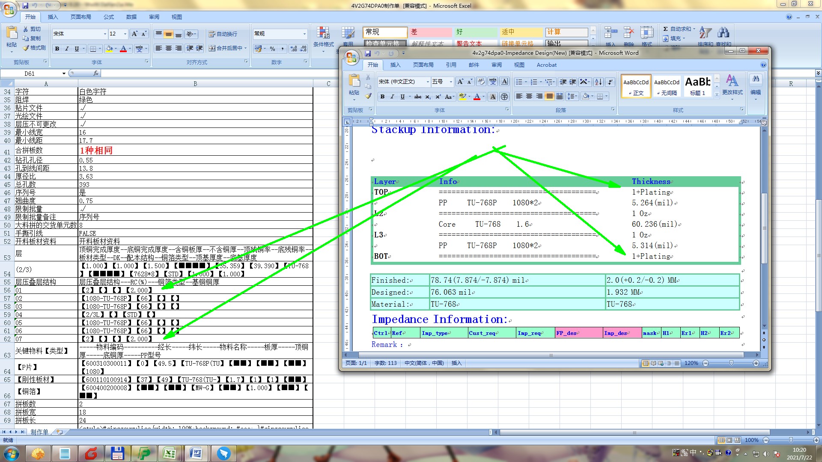
Task: Click Word's zoom slider in status bar
Action: coord(731,363)
